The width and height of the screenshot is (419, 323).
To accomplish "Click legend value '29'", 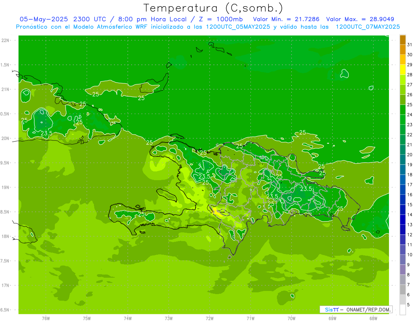I will 410,64.
